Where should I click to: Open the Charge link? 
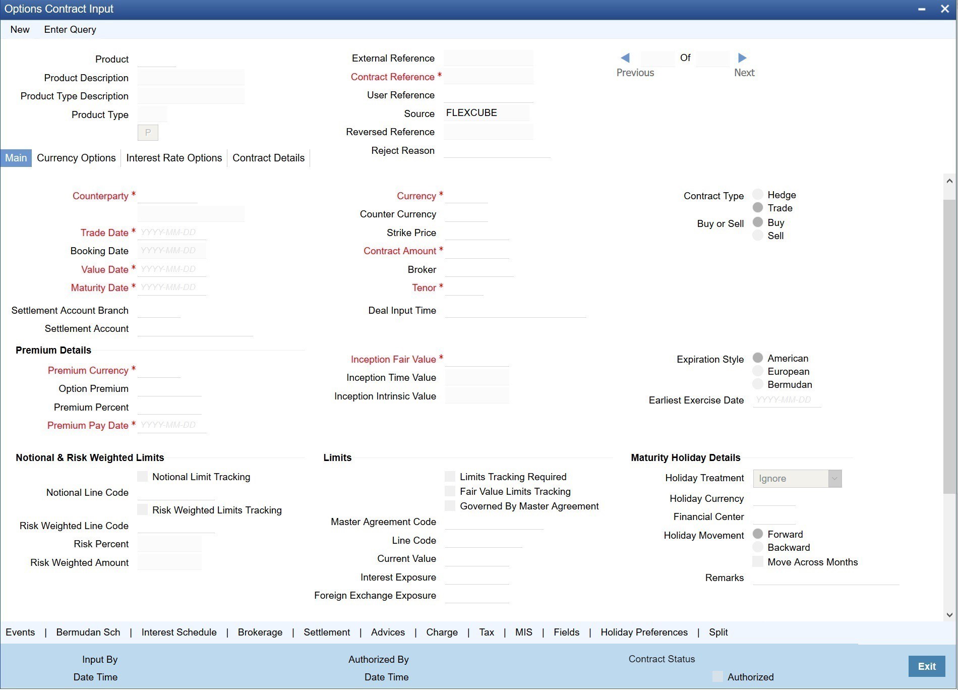442,632
